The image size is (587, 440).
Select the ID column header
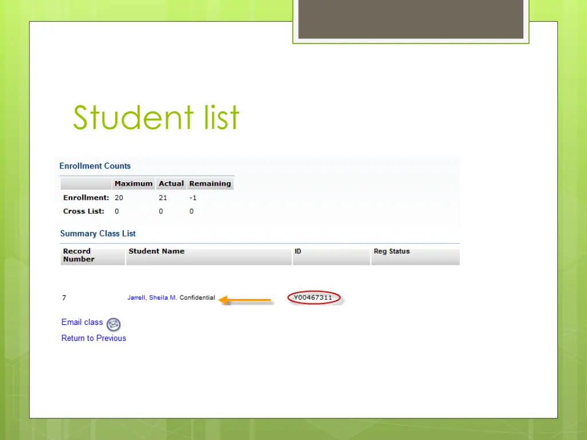(298, 251)
